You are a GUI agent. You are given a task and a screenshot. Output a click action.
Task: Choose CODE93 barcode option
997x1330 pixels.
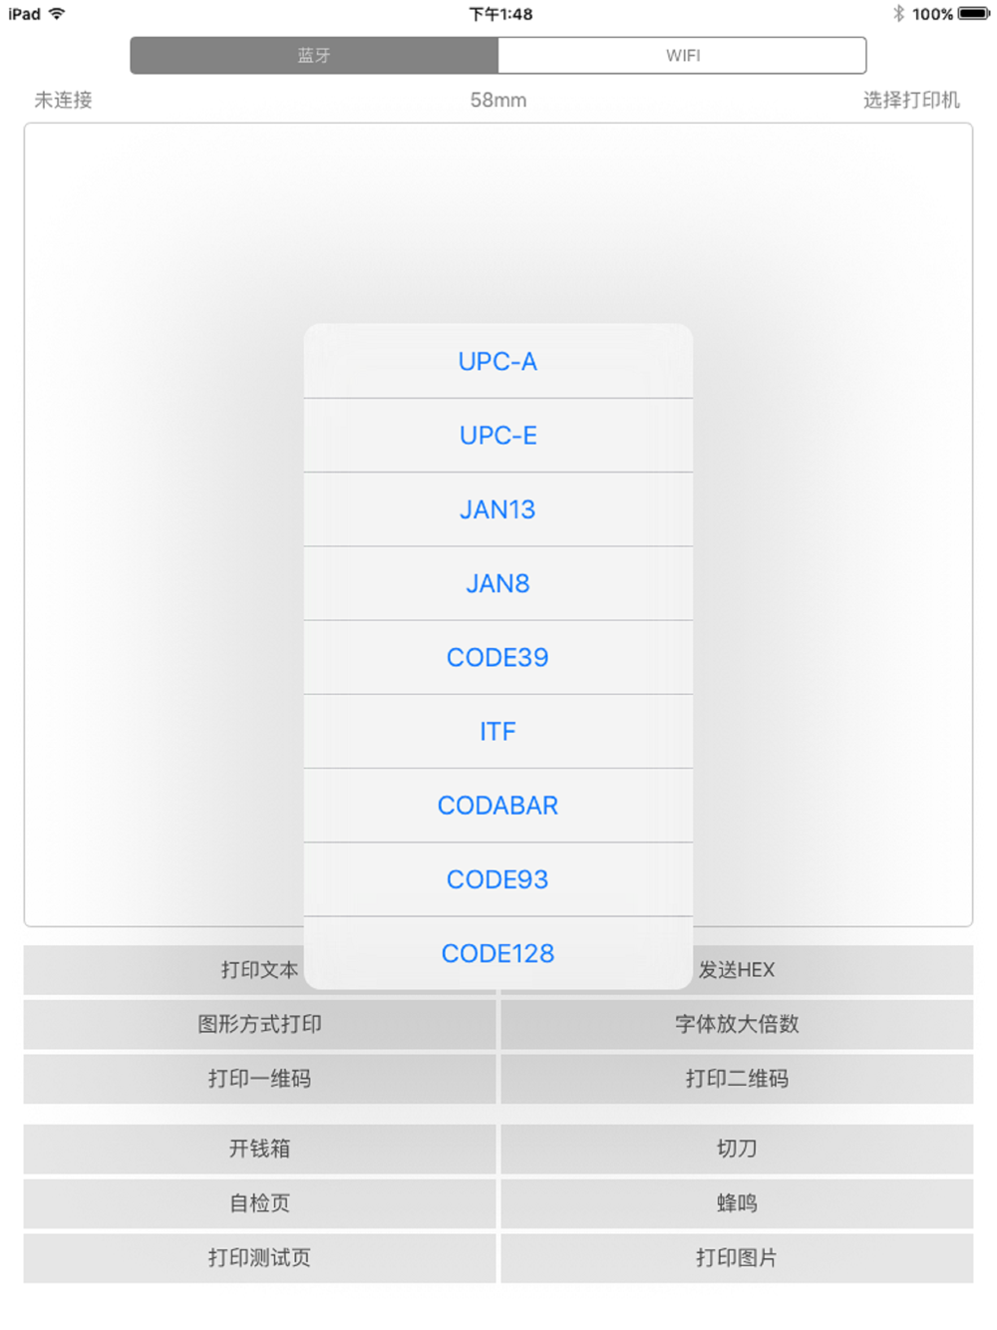[x=498, y=879]
